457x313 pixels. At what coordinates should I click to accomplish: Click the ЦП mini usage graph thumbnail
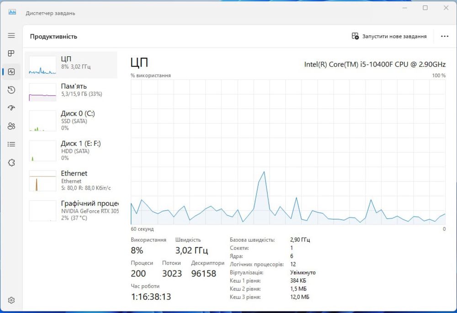coord(43,65)
